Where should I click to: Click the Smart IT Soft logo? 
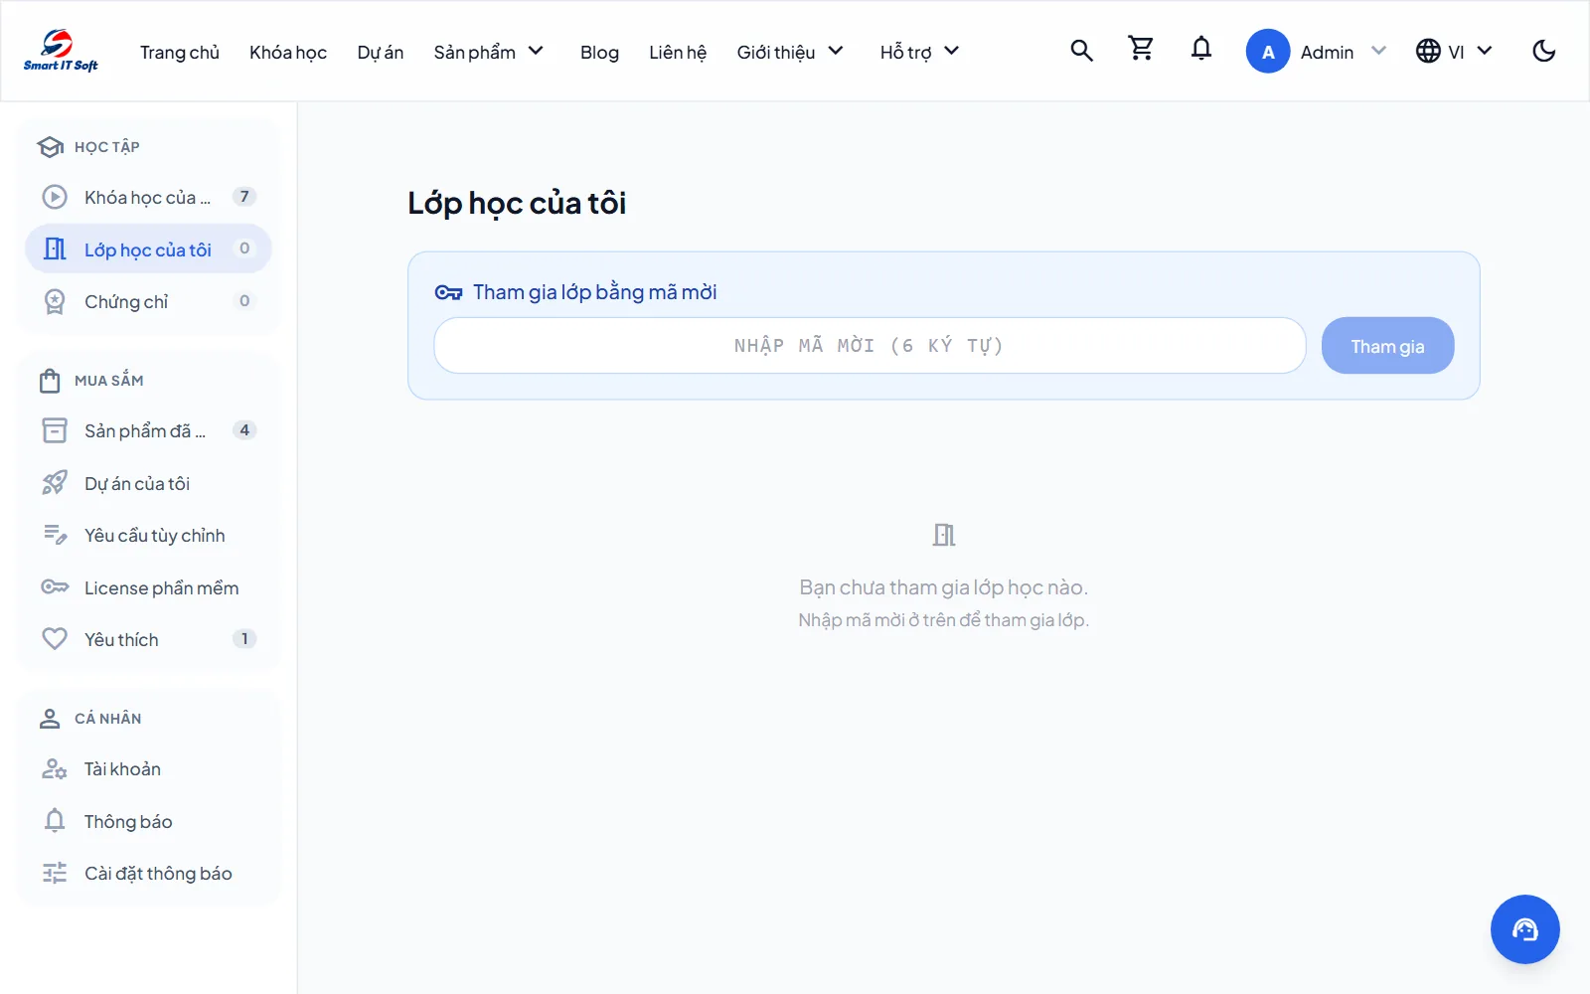(x=61, y=51)
